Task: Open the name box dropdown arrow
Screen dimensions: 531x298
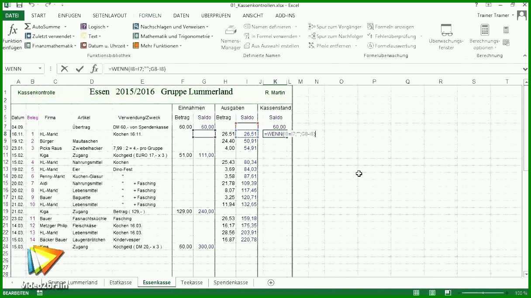Action: tap(40, 69)
